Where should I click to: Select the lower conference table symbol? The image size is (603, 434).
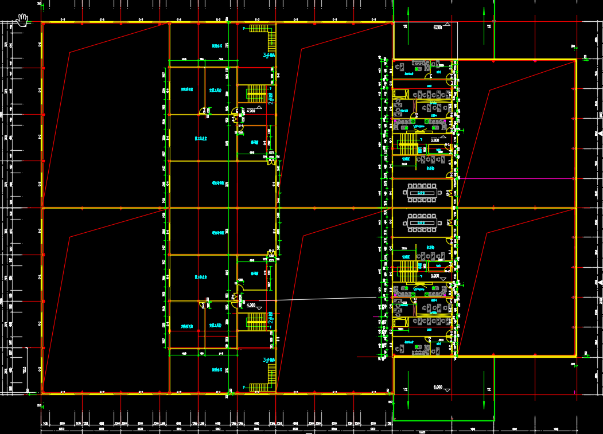point(422,222)
